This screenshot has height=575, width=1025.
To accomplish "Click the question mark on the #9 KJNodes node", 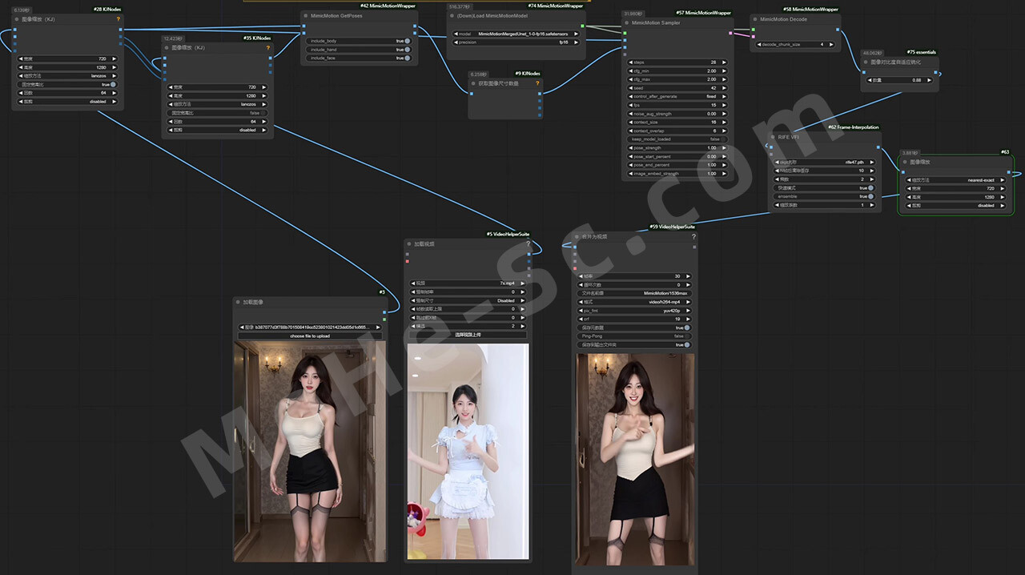I will [x=537, y=82].
